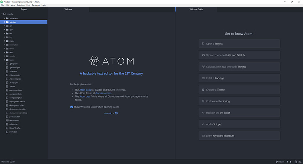This screenshot has width=303, height=164.
Task: Click the code icon on Hack on the Init Script
Action: [203, 113]
